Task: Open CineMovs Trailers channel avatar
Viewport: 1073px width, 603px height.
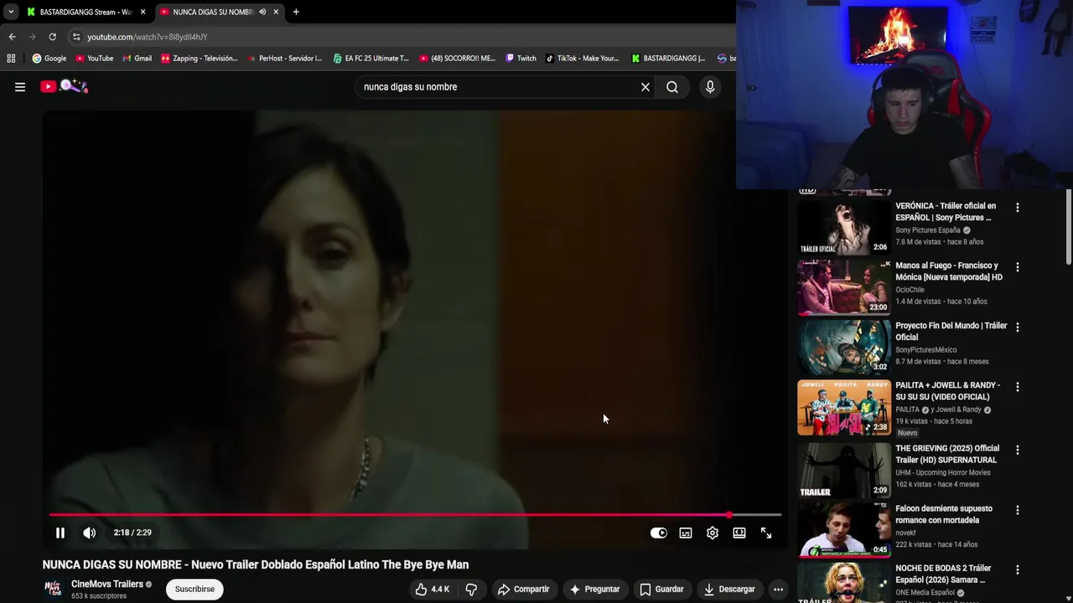Action: (x=53, y=589)
